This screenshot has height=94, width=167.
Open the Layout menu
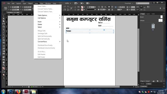click(x=19, y=3)
